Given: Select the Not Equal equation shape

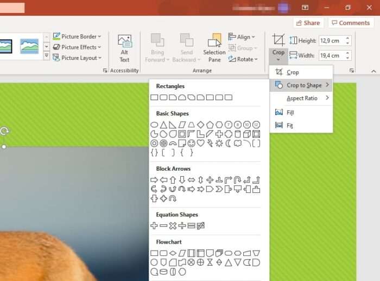Looking at the screenshot, I should pos(200,226).
